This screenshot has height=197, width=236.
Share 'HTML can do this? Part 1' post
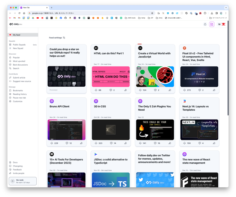(x=125, y=90)
